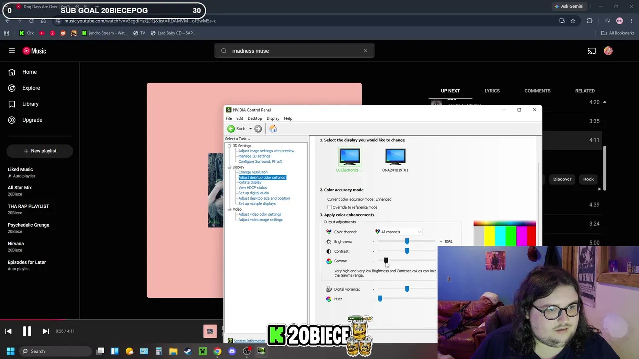Viewport: 639px width, 359px height.
Task: Click the Hue slider handle
Action: 380,298
